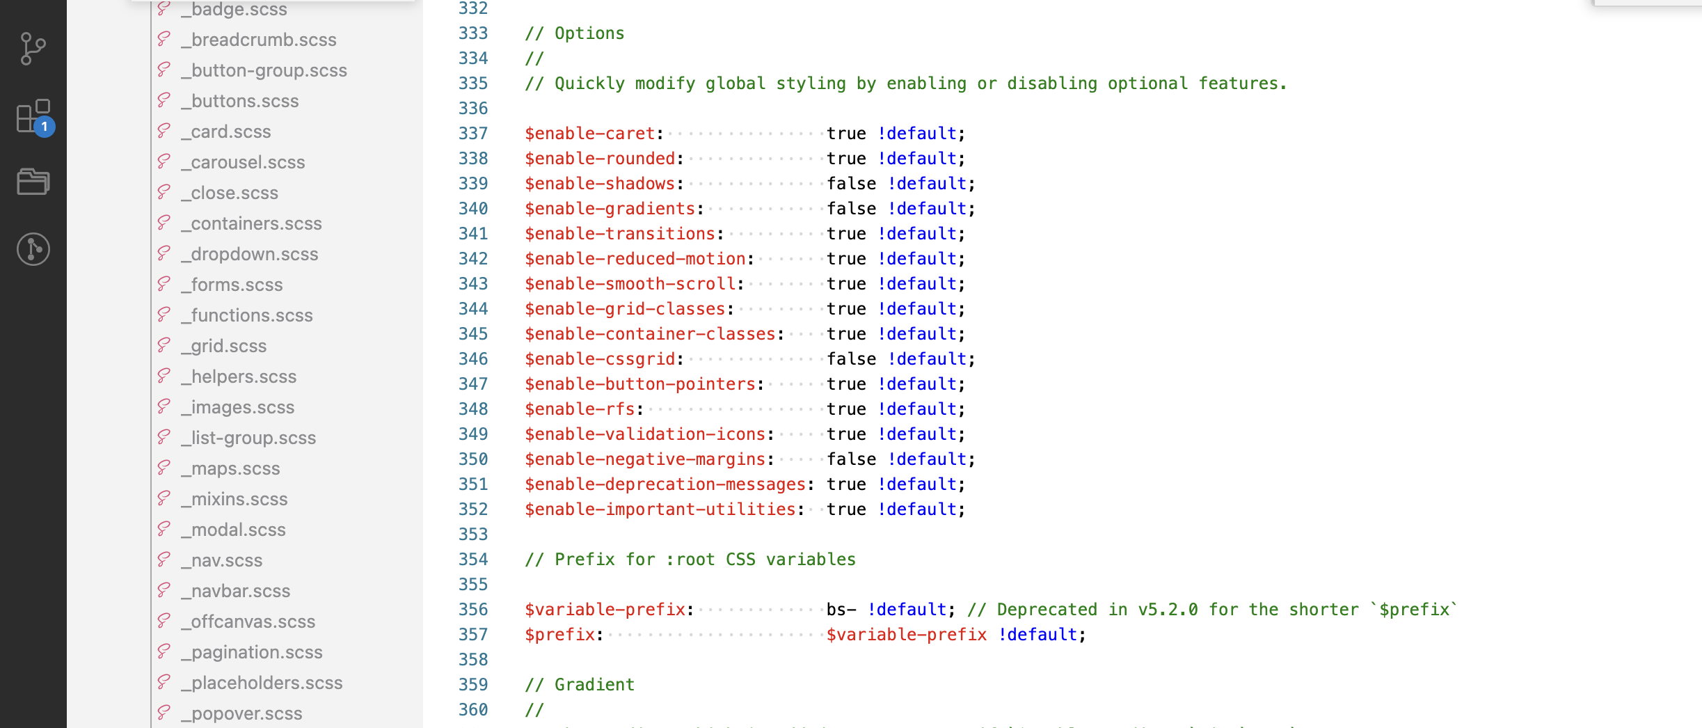Click the $variable-prefix declaration on line 356

pyautogui.click(x=605, y=609)
